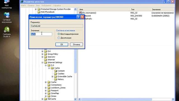Expand the Extensible Cache tree node
The width and height of the screenshot is (179, 101).
52,76
